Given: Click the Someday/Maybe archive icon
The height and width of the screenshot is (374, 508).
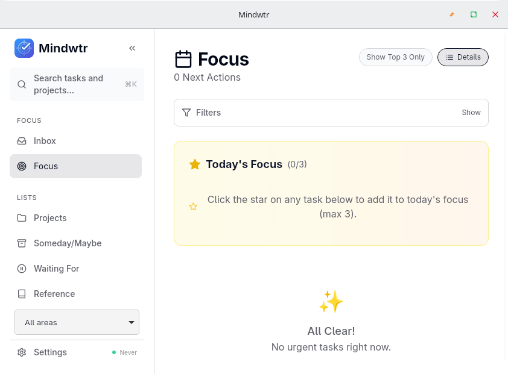Looking at the screenshot, I should click(22, 243).
